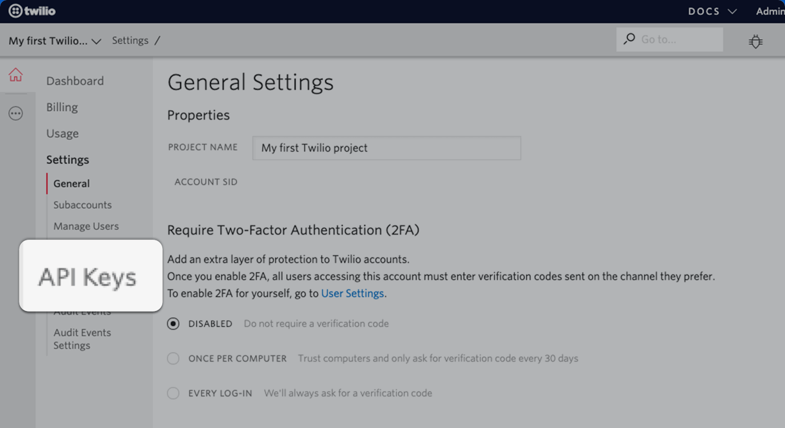Click the ACCOUNT SID label
785x428 pixels.
(x=206, y=182)
